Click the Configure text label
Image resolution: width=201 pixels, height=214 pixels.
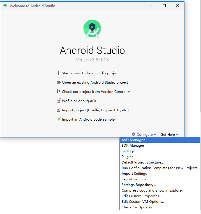click(x=145, y=135)
